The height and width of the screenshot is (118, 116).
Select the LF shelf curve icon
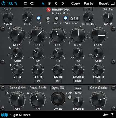(x=11, y=58)
